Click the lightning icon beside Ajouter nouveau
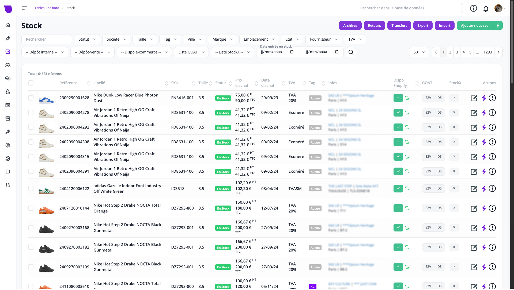The image size is (514, 290). click(x=498, y=25)
